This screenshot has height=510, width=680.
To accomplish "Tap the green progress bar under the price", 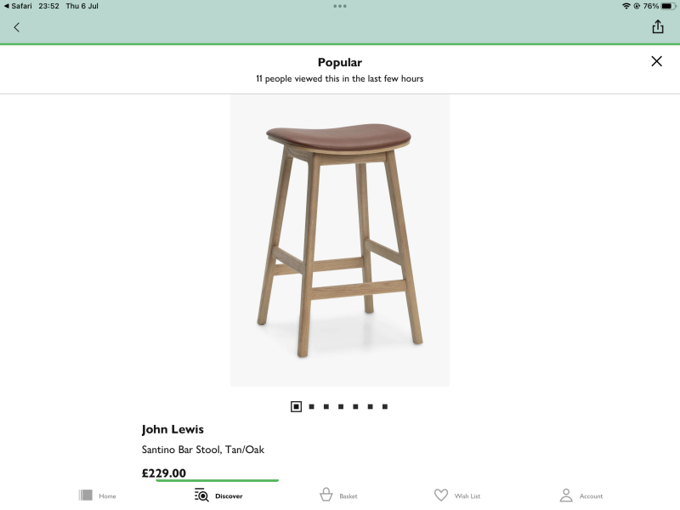I will [218, 482].
